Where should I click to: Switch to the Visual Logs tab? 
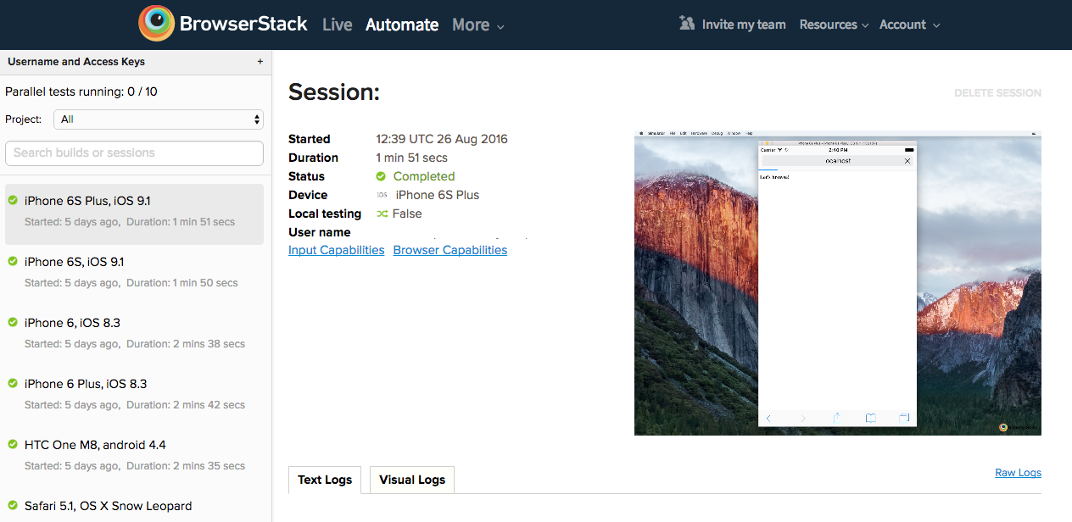[412, 480]
